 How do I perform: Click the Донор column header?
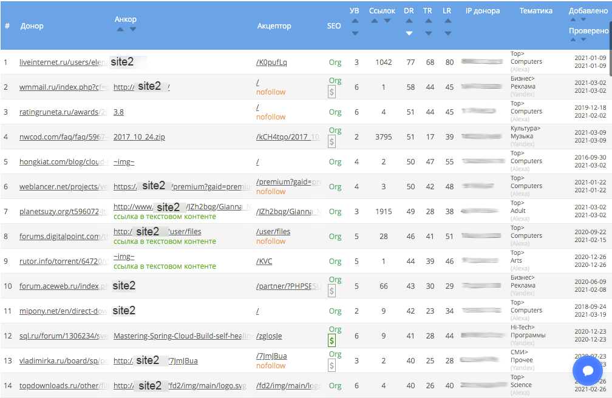click(x=32, y=26)
